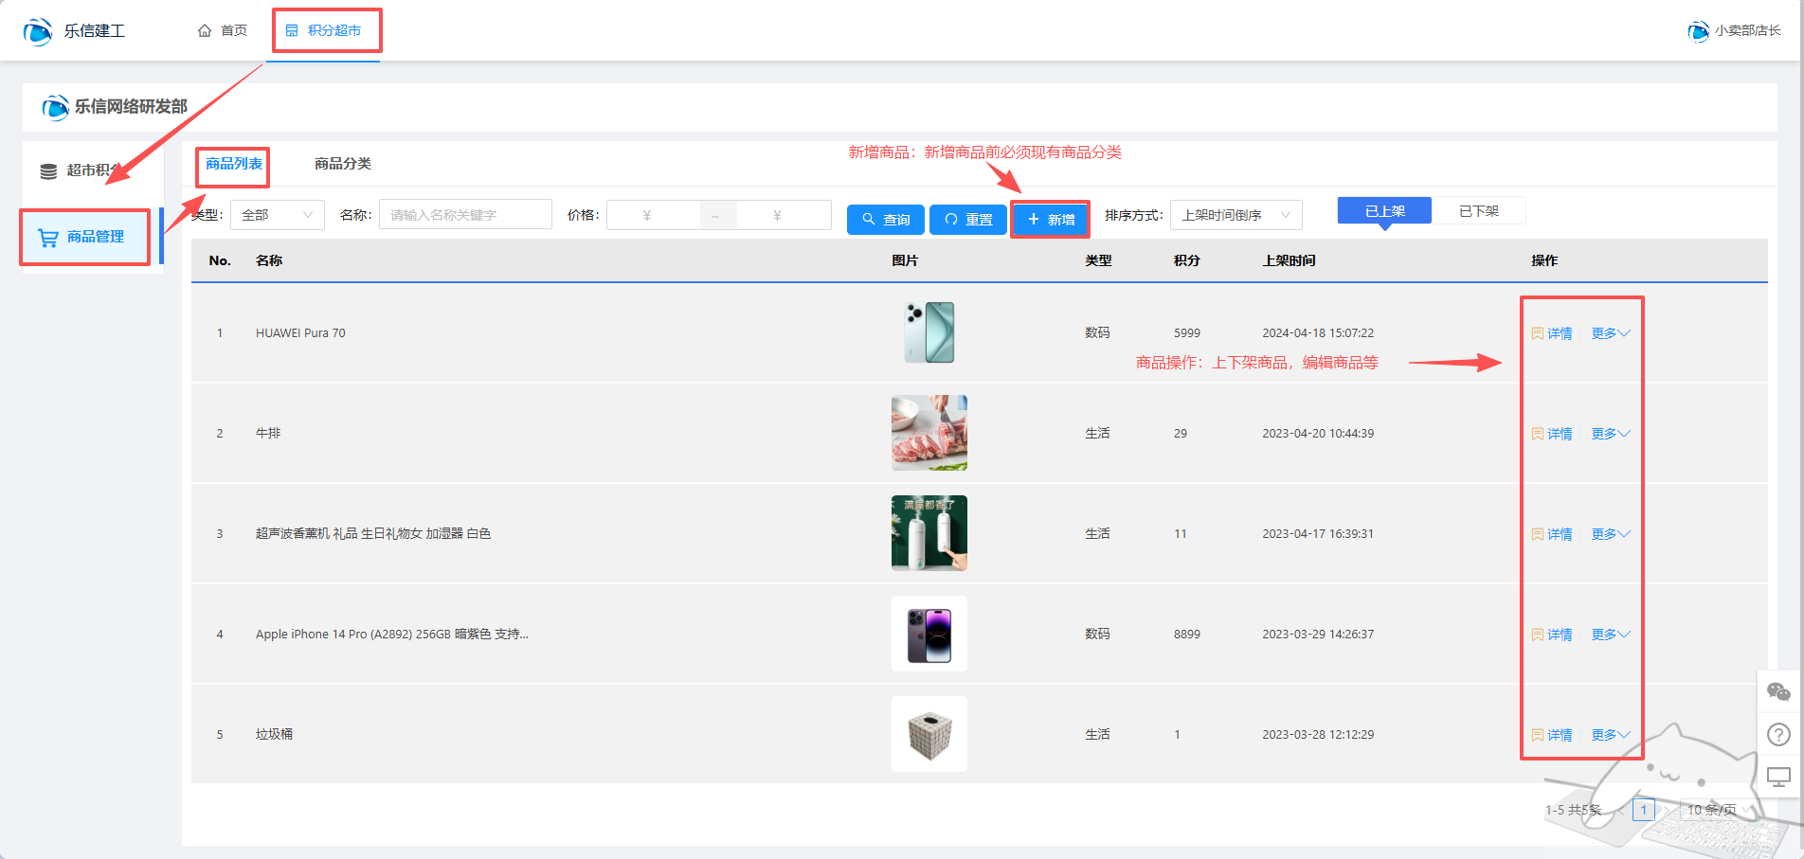
Task: View 详情 for Apple iPhone 14 Pro
Action: point(1552,635)
